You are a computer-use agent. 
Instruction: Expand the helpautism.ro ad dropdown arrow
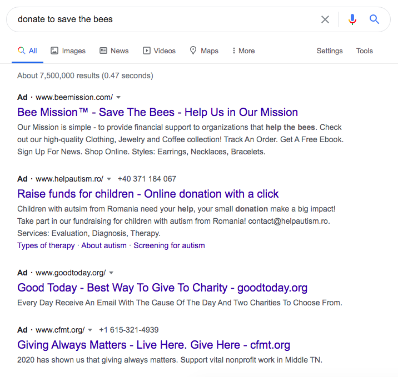109,179
